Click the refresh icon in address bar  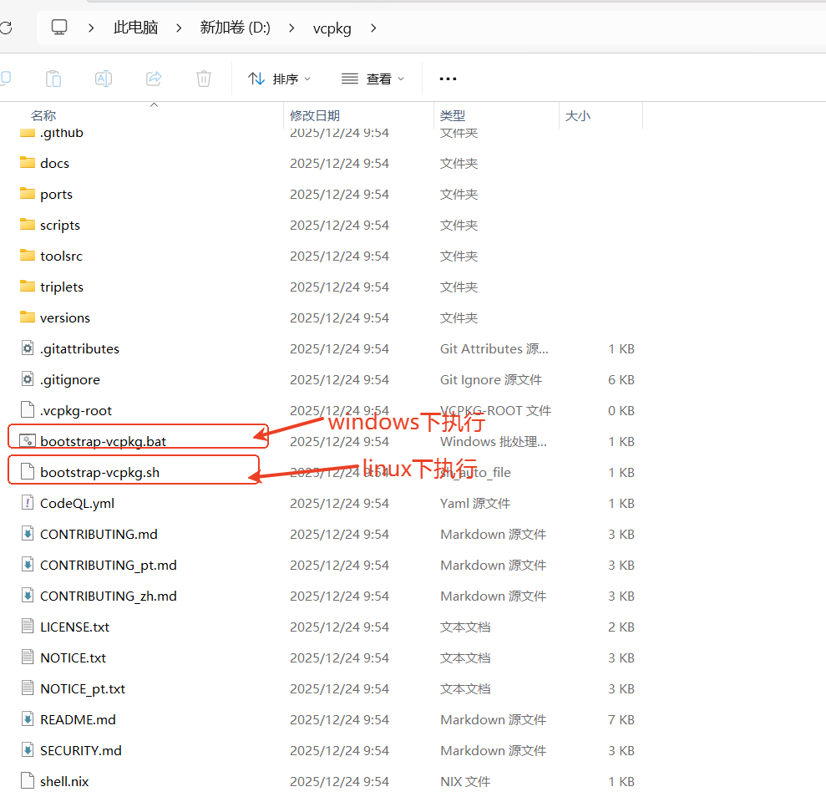point(6,28)
